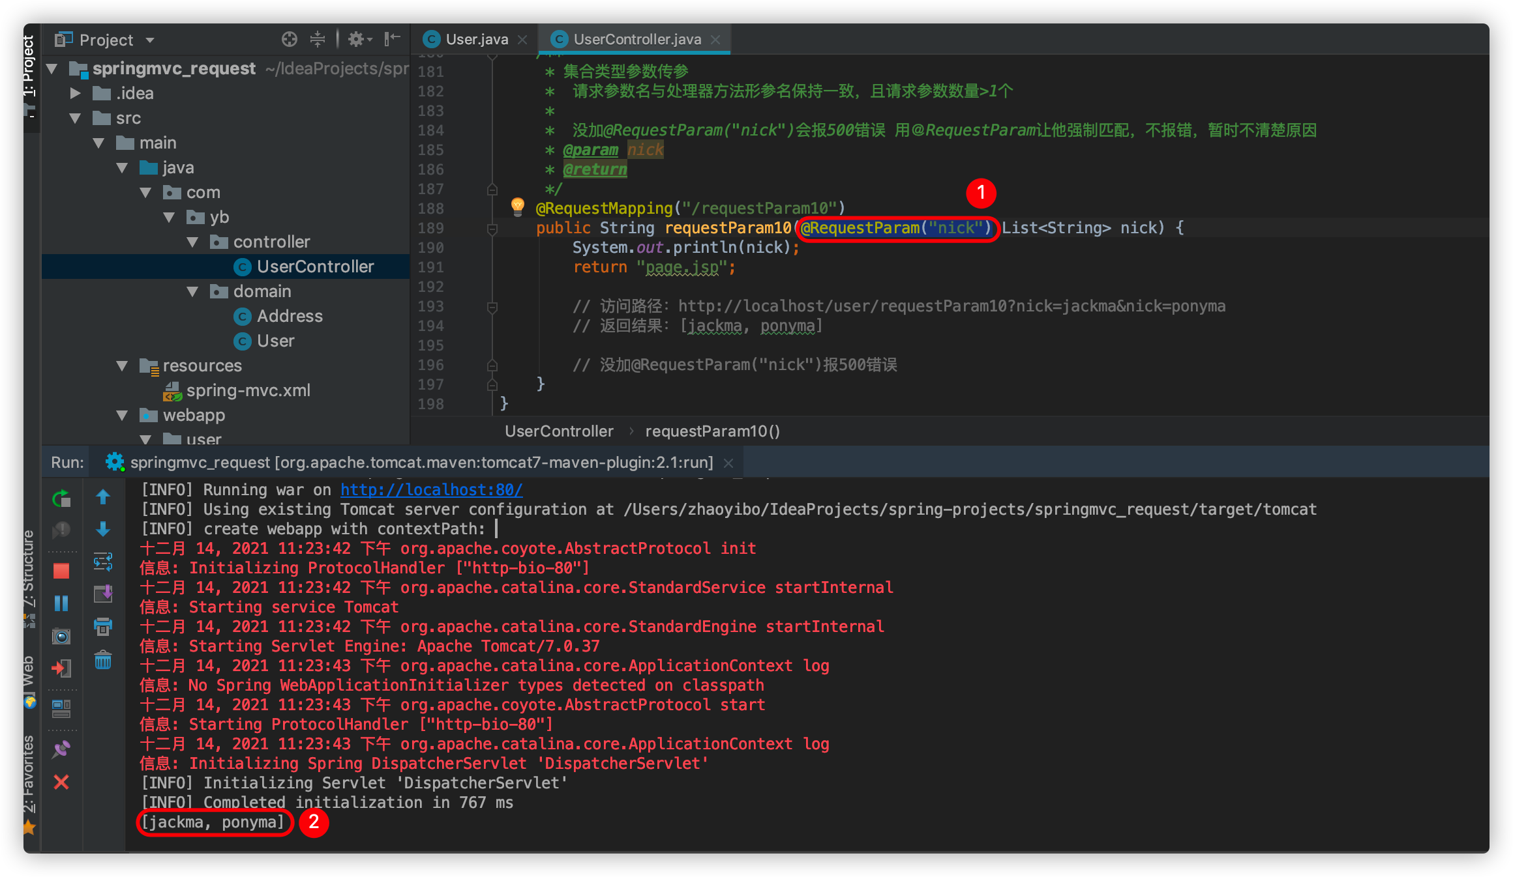Screen dimensions: 1513x877
Task: Print console output with printer icon
Action: click(x=103, y=627)
